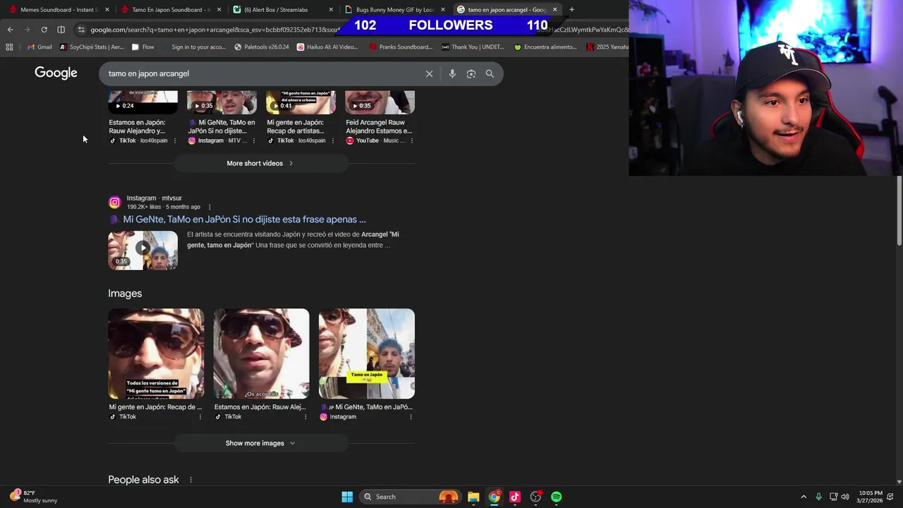903x508 pixels.
Task: Open Sign in to your account bookmark
Action: 193,47
